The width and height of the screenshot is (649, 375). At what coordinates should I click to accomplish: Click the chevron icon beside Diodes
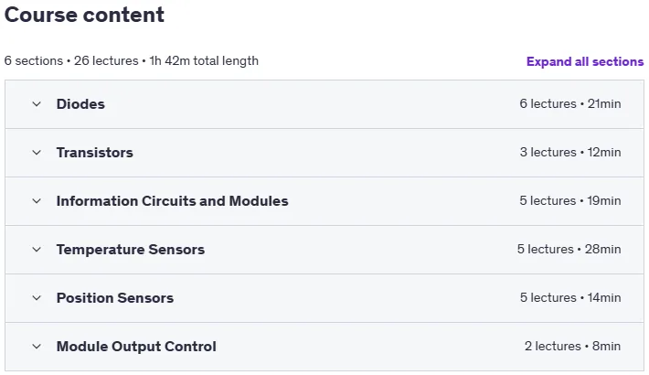point(37,104)
